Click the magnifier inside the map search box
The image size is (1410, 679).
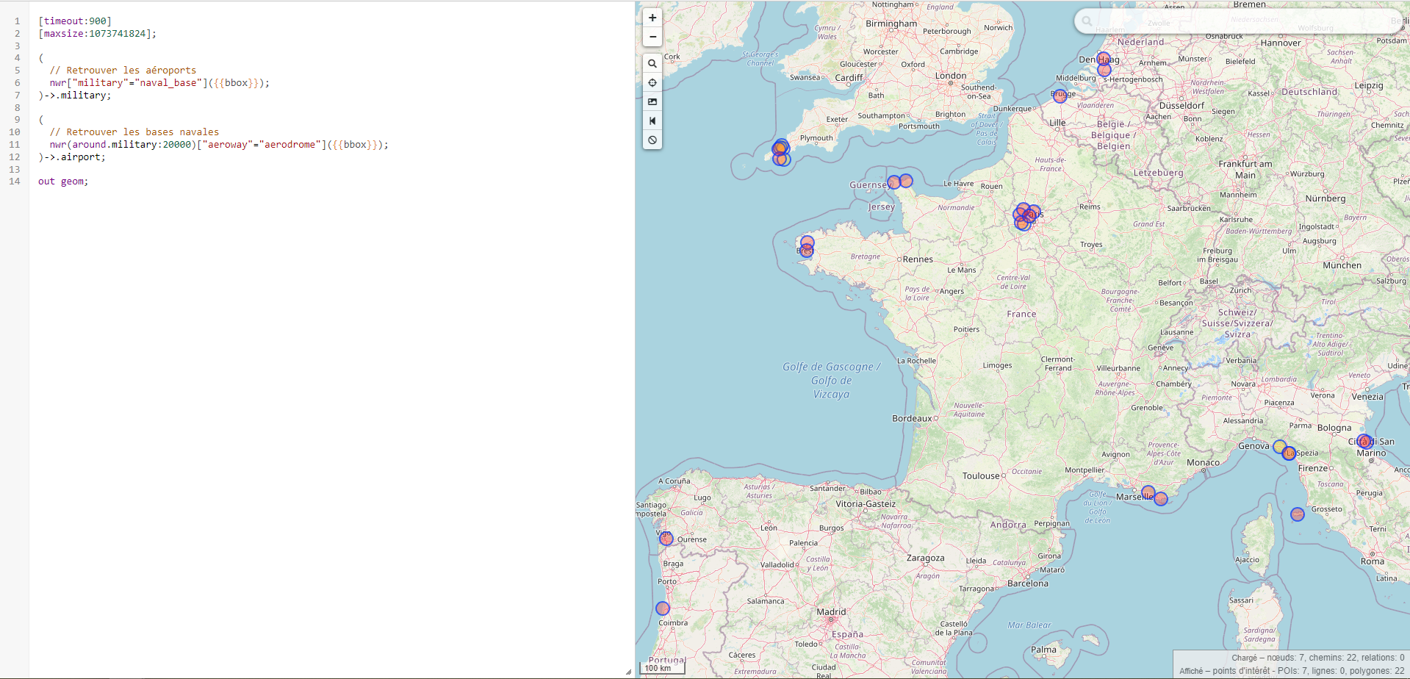click(x=1087, y=21)
